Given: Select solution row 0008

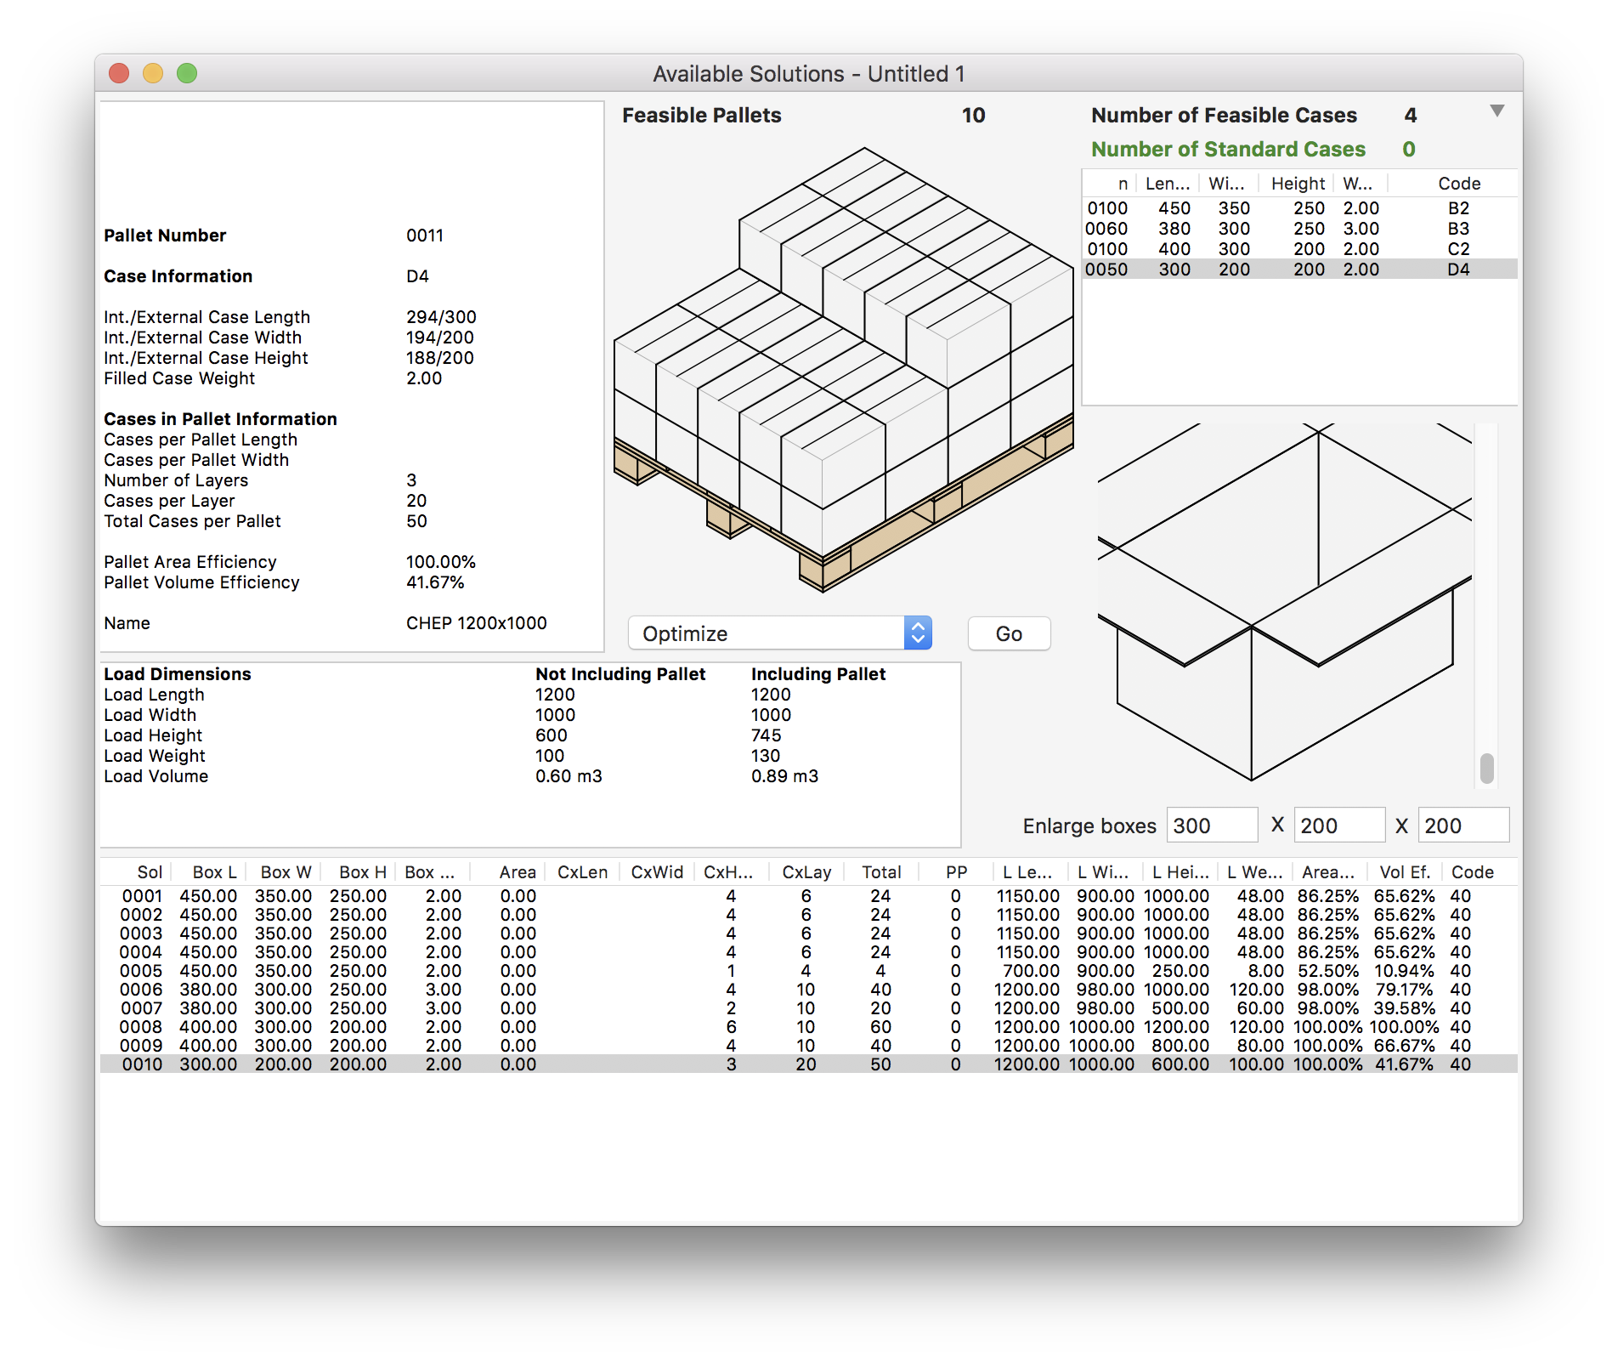Looking at the screenshot, I should click(x=808, y=1027).
